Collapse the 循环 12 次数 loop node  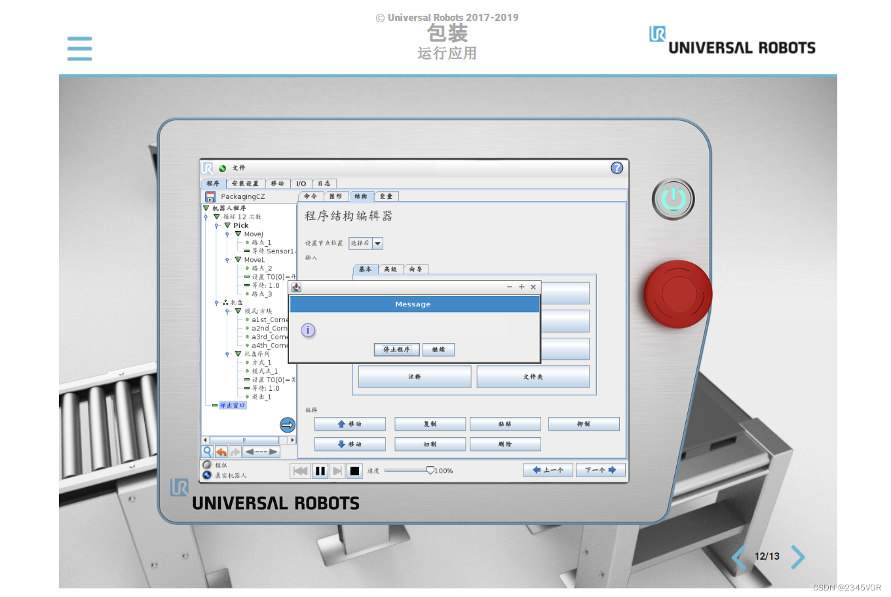point(216,217)
